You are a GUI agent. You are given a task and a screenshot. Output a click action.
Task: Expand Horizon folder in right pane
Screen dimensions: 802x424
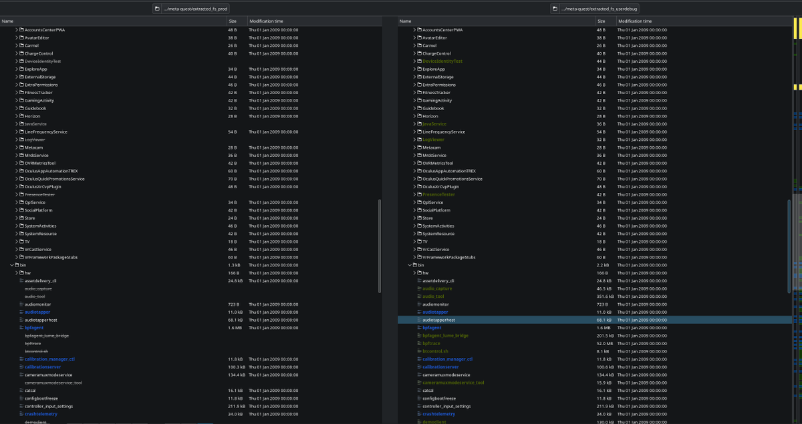pyautogui.click(x=415, y=116)
